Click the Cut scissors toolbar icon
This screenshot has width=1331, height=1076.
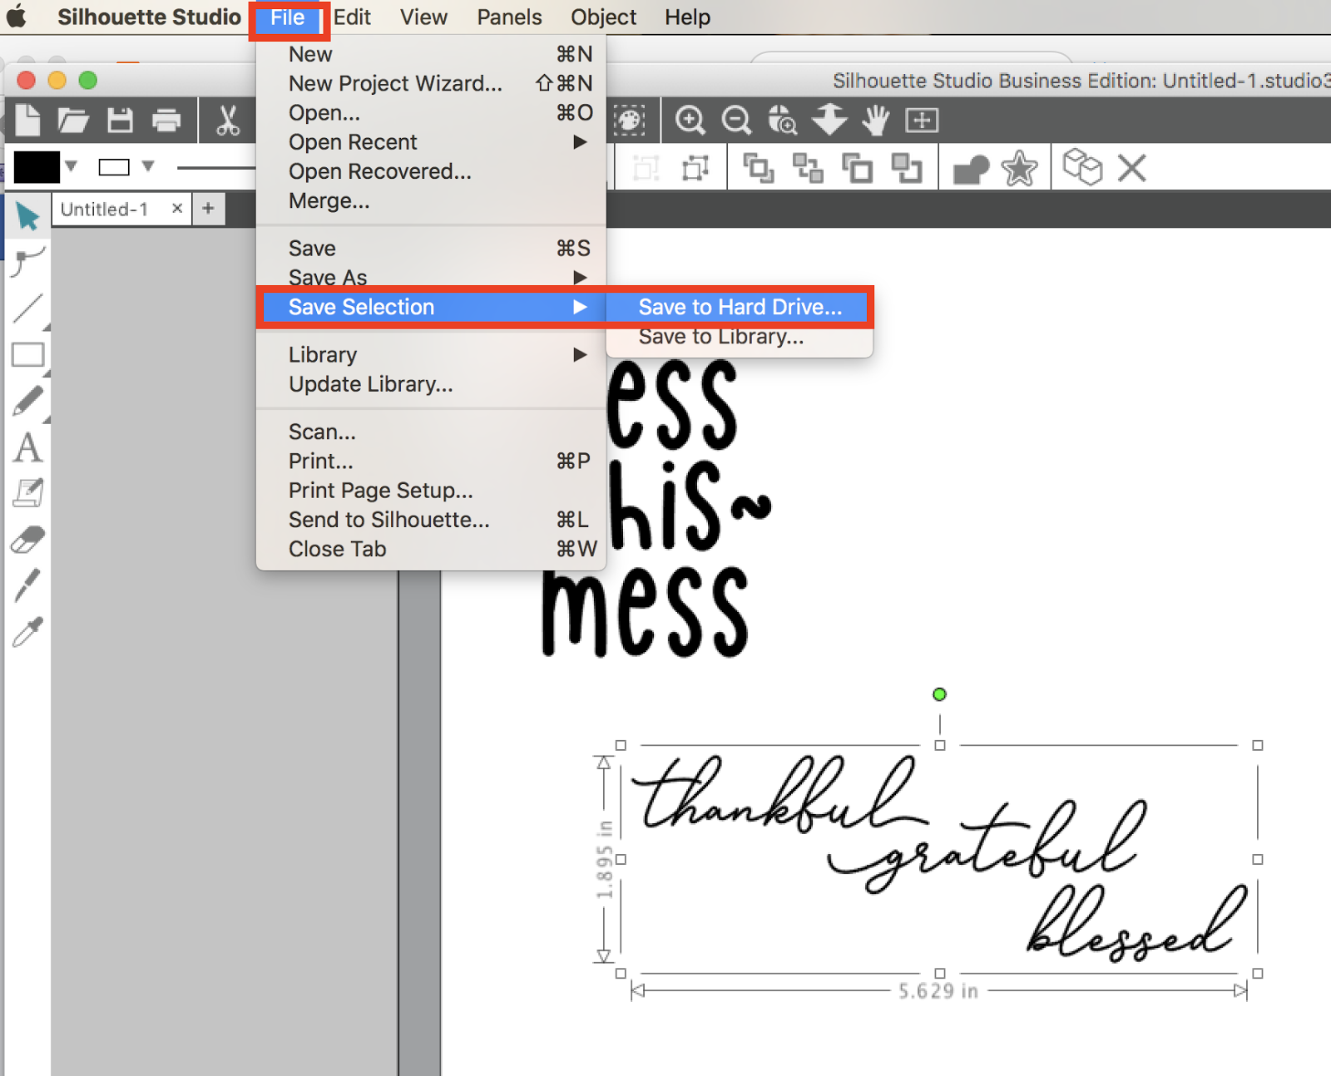pos(227,121)
